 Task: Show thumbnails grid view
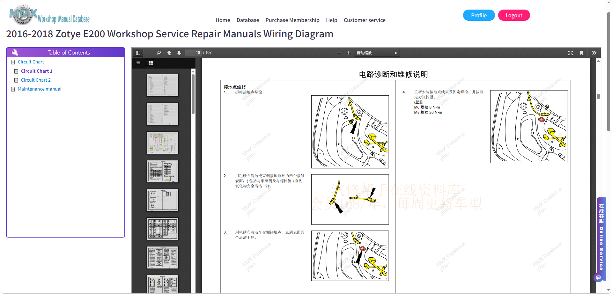[x=151, y=63]
